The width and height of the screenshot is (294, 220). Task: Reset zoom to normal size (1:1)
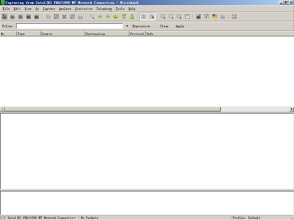click(179, 17)
